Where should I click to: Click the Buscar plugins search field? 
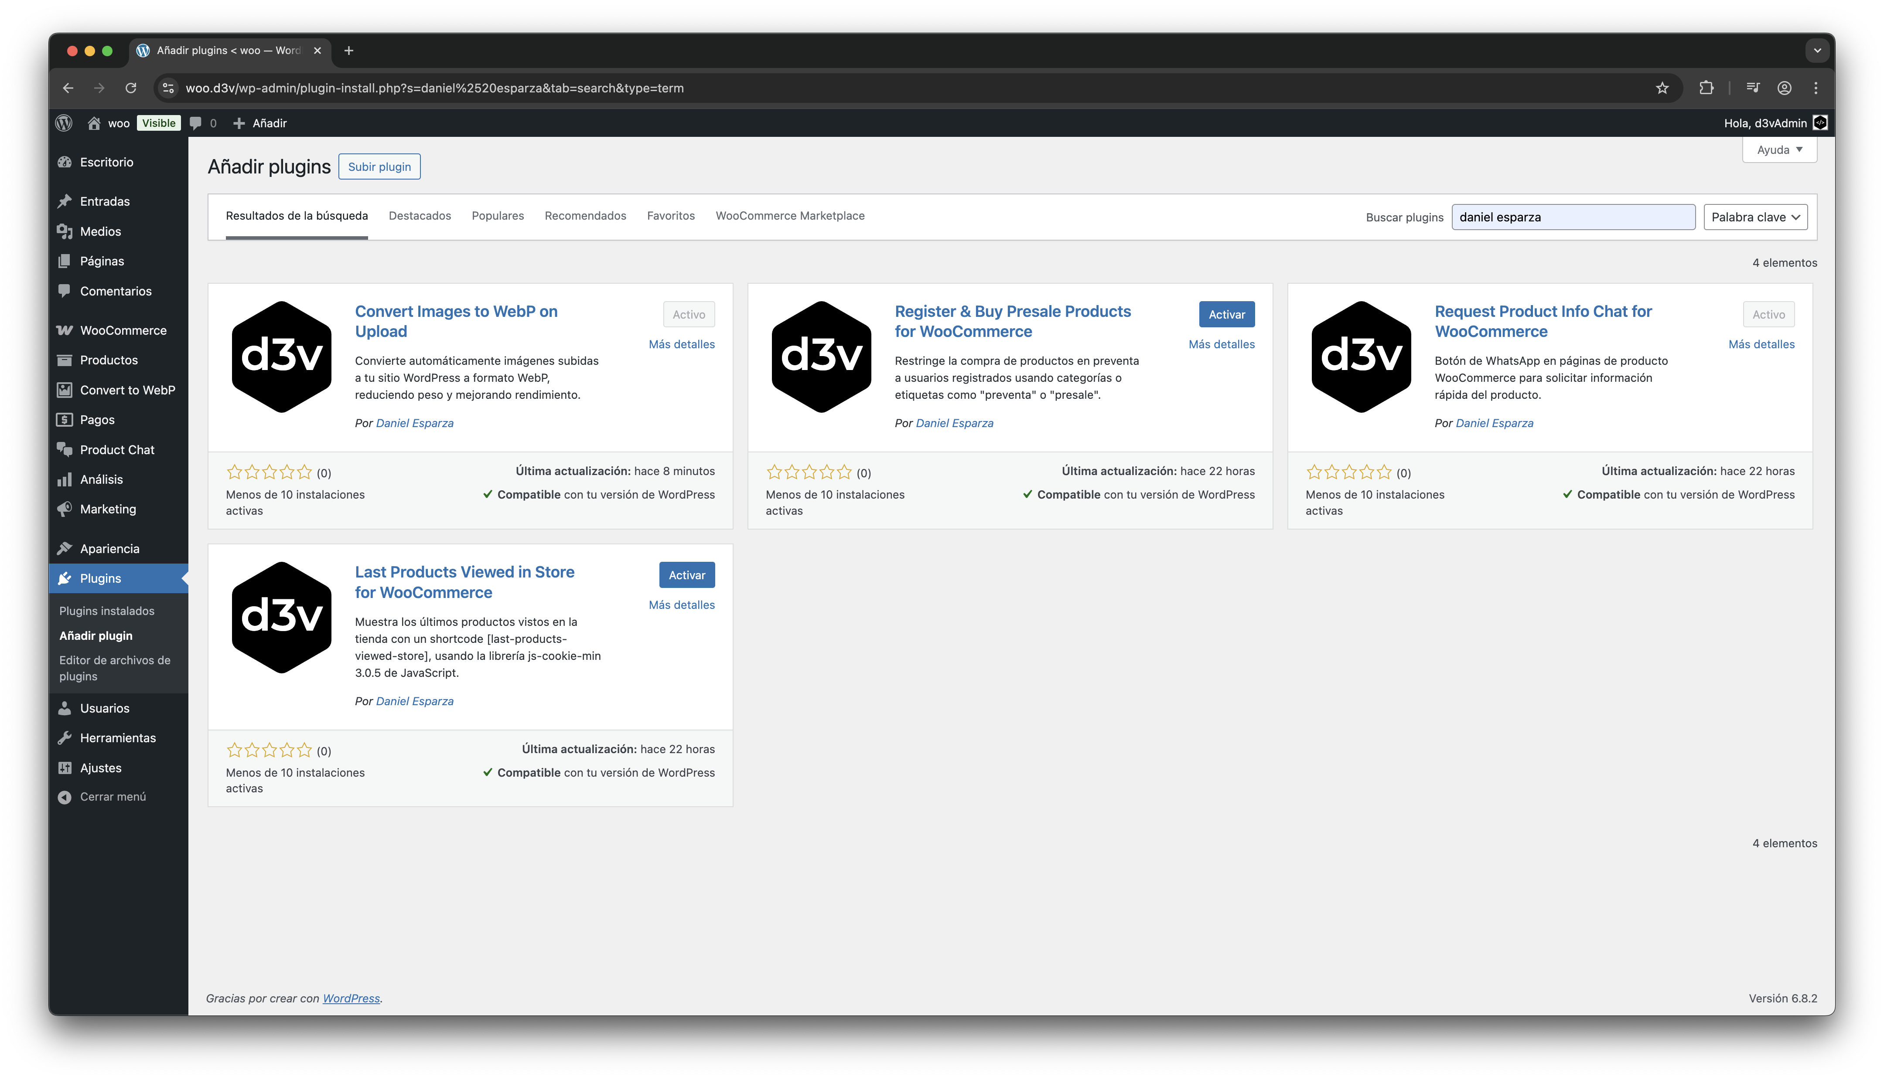coord(1573,217)
